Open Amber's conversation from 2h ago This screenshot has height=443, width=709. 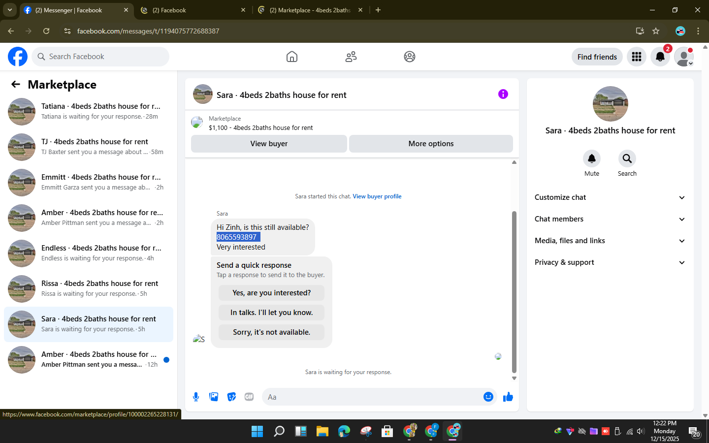tap(89, 218)
